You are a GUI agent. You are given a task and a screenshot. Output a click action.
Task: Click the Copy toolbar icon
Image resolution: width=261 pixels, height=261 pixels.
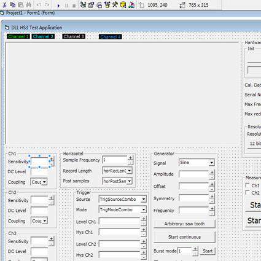click(x=13, y=5)
